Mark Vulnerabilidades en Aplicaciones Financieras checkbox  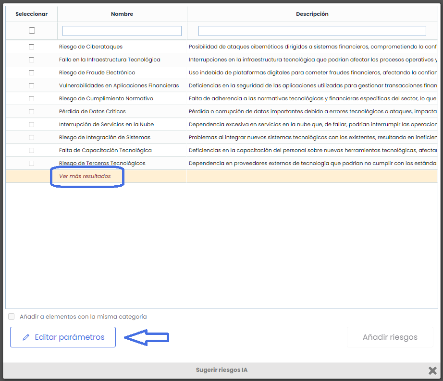click(32, 85)
